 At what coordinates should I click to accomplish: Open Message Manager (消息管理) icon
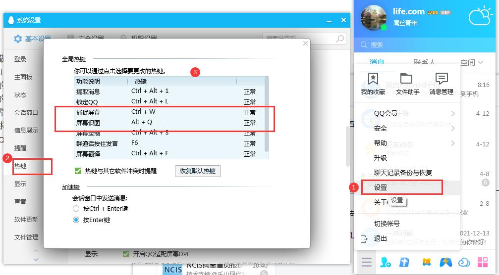(x=442, y=79)
